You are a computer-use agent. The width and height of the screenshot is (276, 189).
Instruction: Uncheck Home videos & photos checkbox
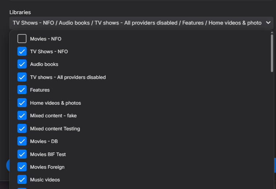coord(22,103)
